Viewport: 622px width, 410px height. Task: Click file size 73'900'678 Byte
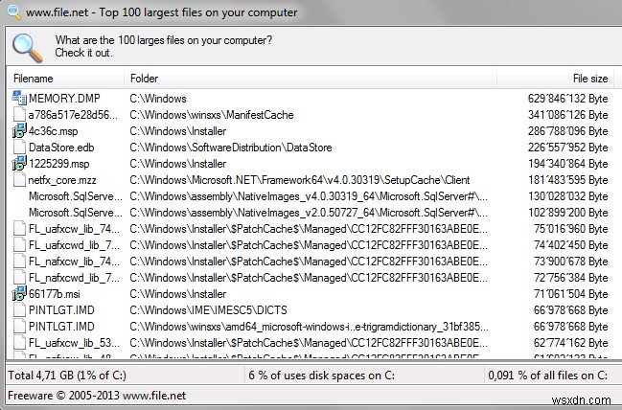(x=571, y=262)
